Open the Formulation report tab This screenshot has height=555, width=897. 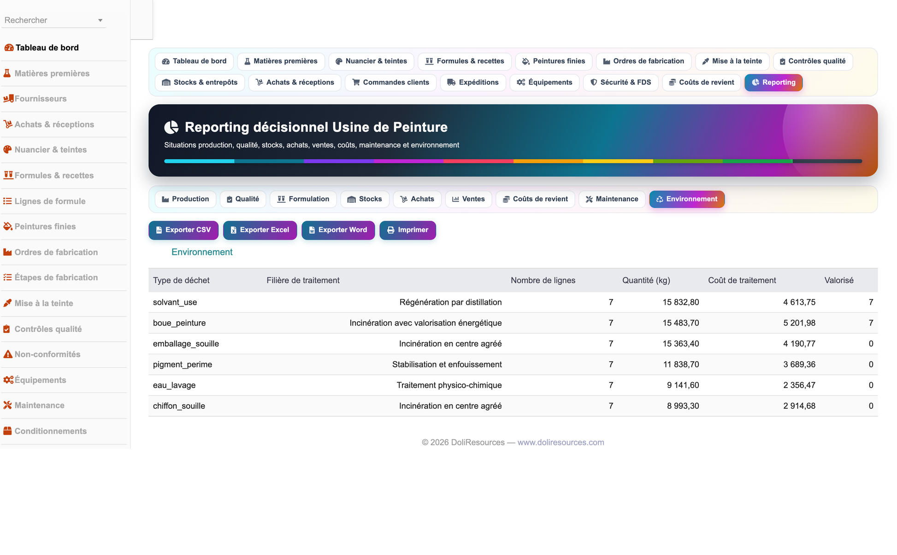[x=303, y=199]
